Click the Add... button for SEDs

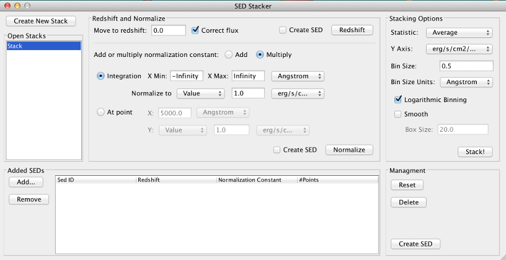point(26,182)
